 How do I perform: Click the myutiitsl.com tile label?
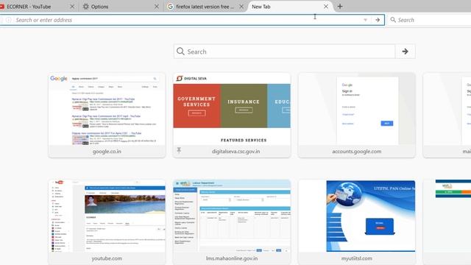click(x=357, y=258)
